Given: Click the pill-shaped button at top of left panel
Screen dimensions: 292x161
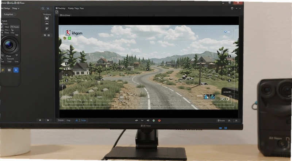Looking at the screenshot, I should 8,14.
